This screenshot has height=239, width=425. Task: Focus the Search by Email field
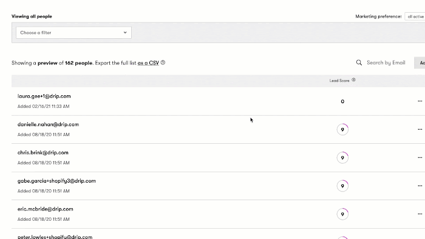(386, 62)
